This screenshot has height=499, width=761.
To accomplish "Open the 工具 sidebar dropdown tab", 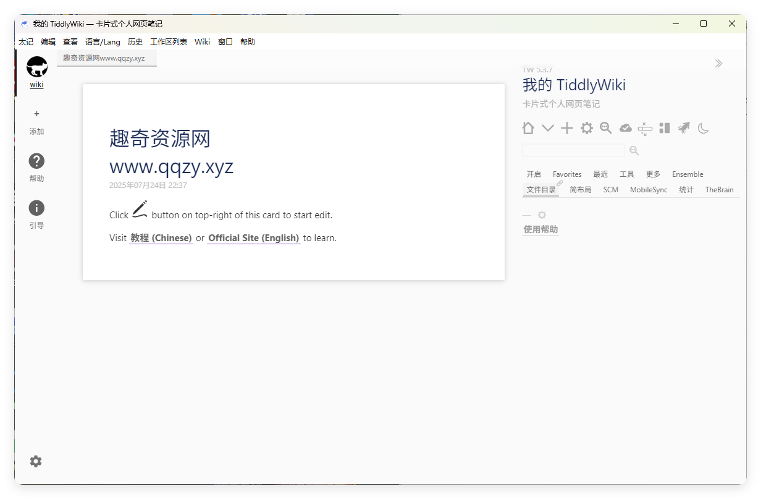I will click(x=626, y=174).
